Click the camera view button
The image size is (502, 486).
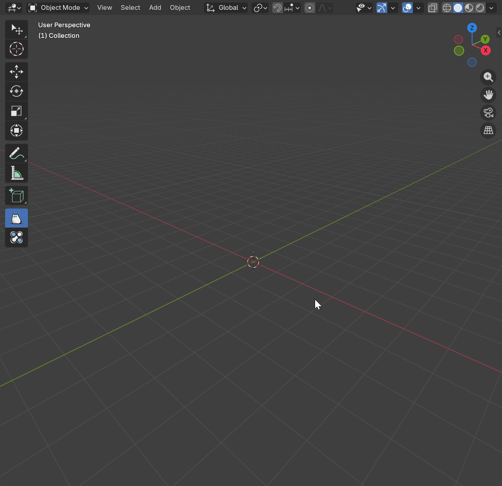pyautogui.click(x=488, y=113)
